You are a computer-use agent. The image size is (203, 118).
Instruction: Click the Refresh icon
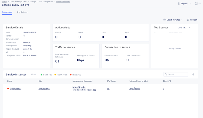point(188,20)
